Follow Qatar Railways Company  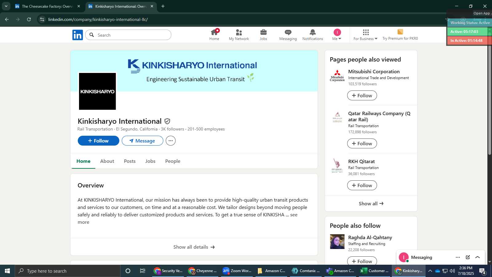tap(362, 143)
